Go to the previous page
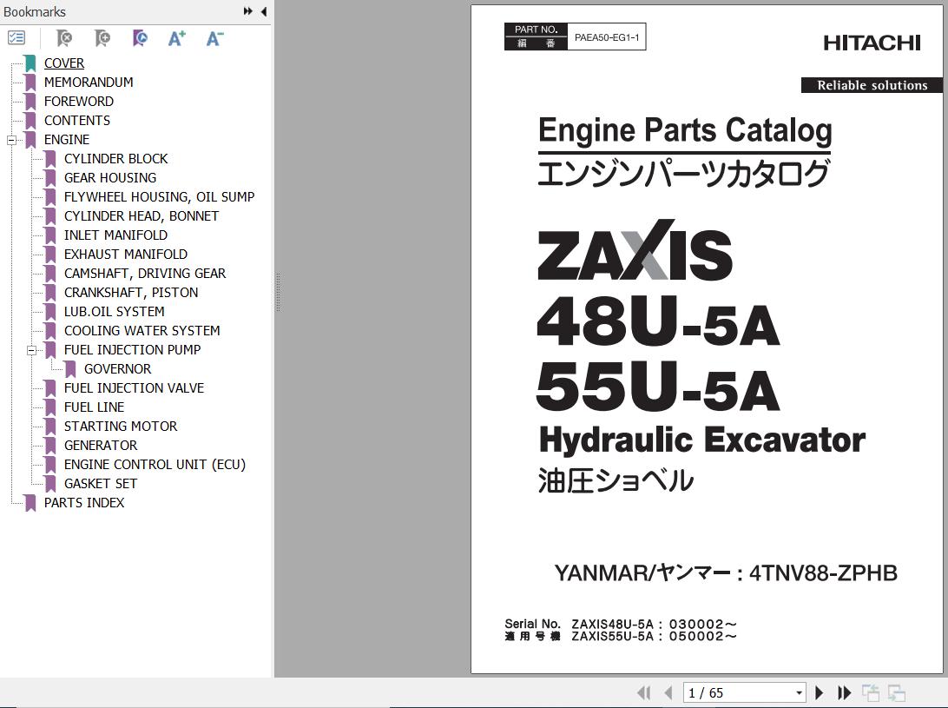This screenshot has width=948, height=708. (668, 692)
